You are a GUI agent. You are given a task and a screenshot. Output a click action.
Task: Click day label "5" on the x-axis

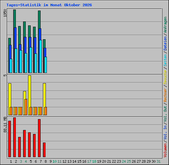31,161
